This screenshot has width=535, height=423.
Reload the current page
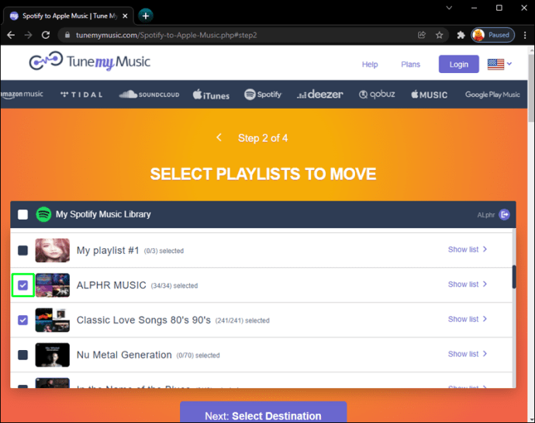tap(46, 35)
